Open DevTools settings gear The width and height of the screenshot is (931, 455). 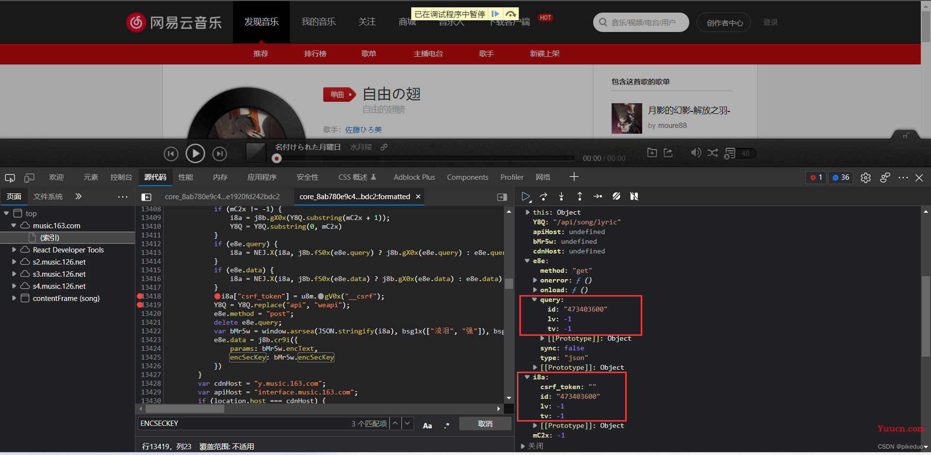tap(865, 178)
